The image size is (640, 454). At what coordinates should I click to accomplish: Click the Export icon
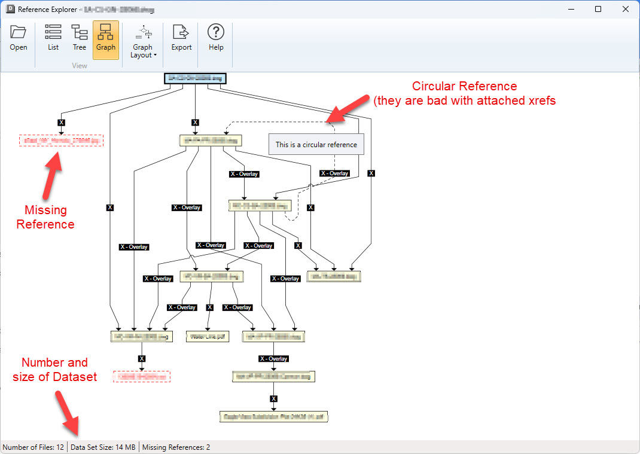point(181,38)
